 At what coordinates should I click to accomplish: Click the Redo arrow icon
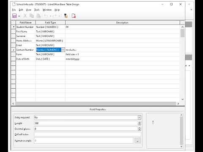[54, 16]
